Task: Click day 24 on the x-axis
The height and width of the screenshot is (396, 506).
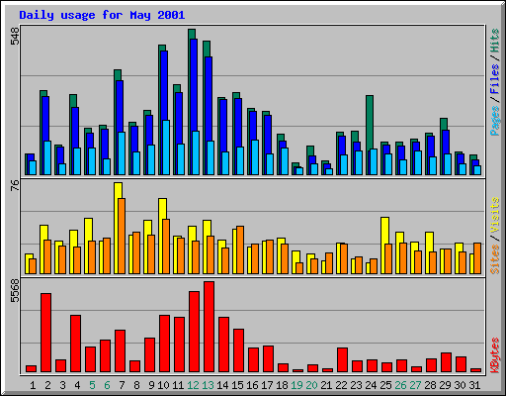Action: (x=371, y=385)
